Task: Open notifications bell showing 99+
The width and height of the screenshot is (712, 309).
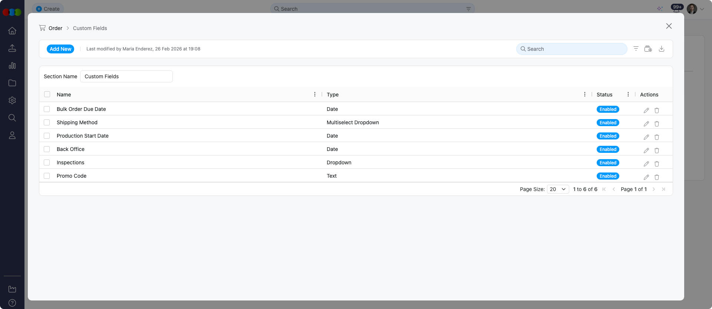Action: point(677,9)
